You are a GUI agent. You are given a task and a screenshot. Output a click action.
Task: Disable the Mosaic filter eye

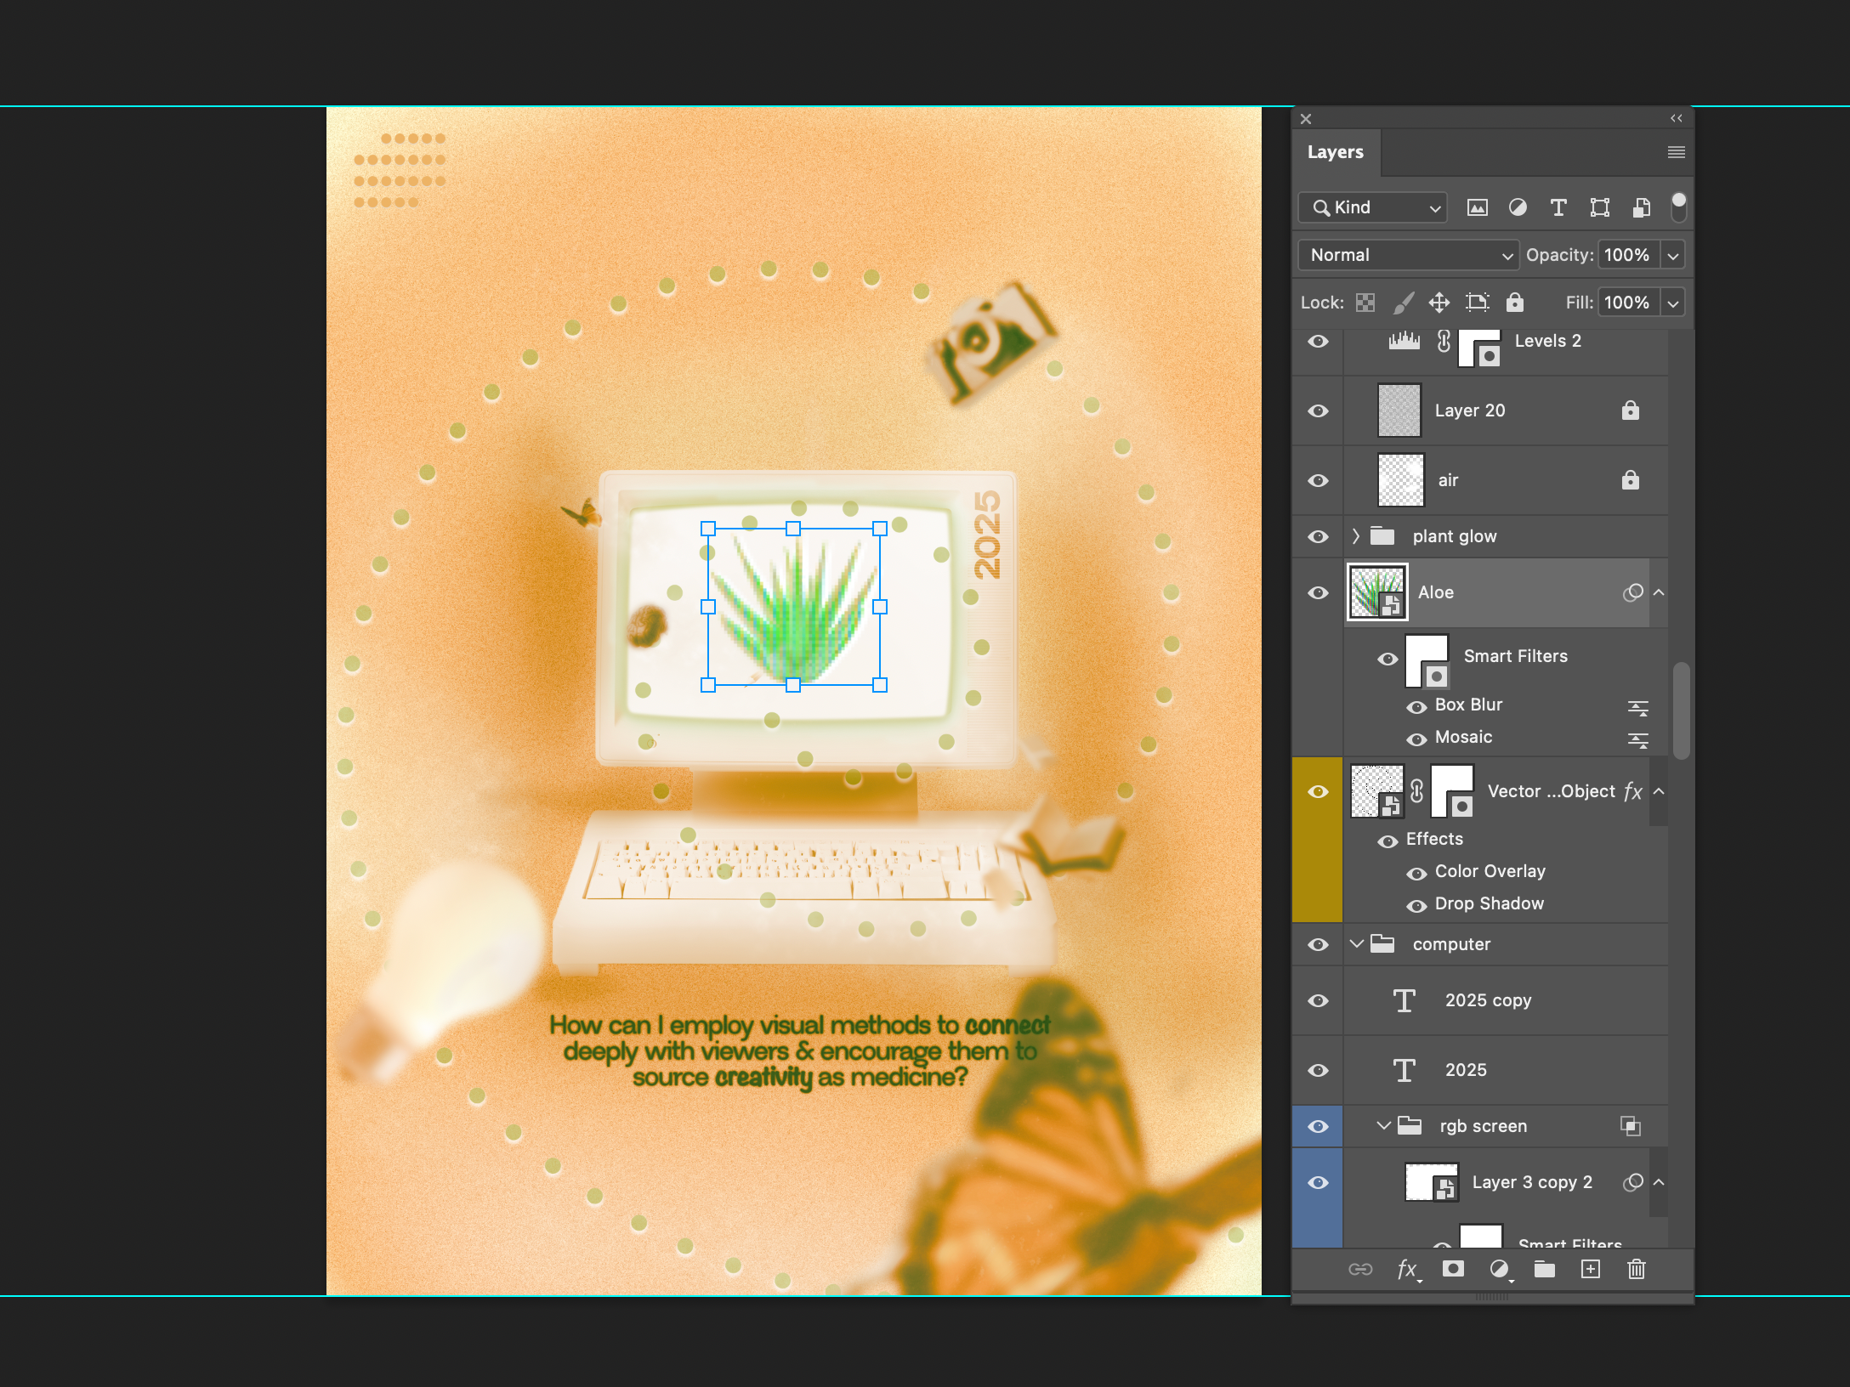(x=1416, y=739)
